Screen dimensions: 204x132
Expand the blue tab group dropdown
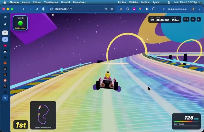pos(5,39)
